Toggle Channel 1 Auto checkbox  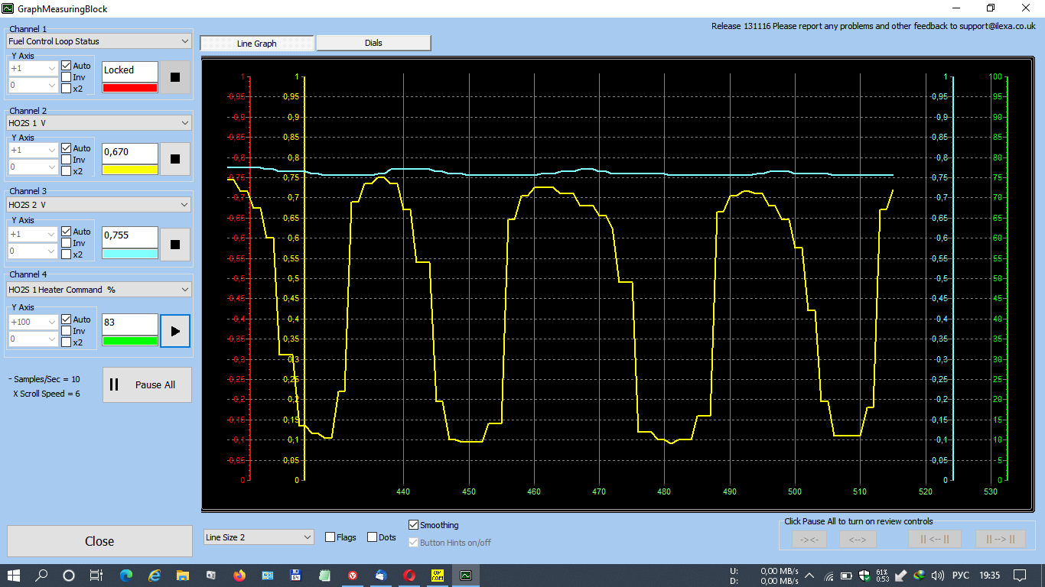click(67, 66)
